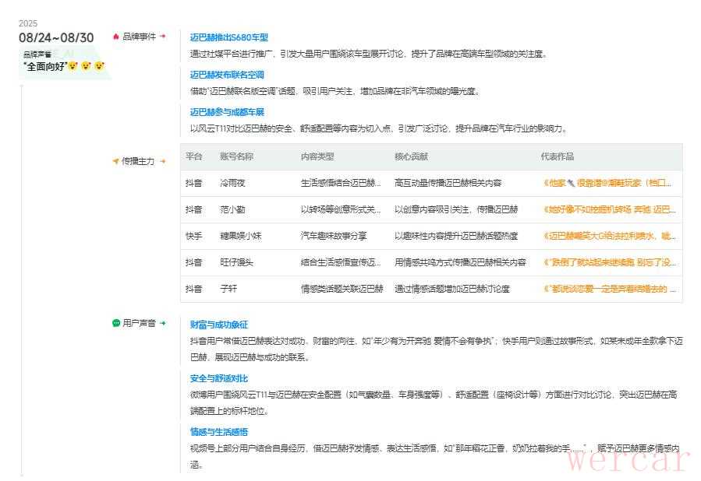Viewport: 701px width, 481px height.
Task: Click the orange arrow after 传播主力
Action: tap(163, 162)
